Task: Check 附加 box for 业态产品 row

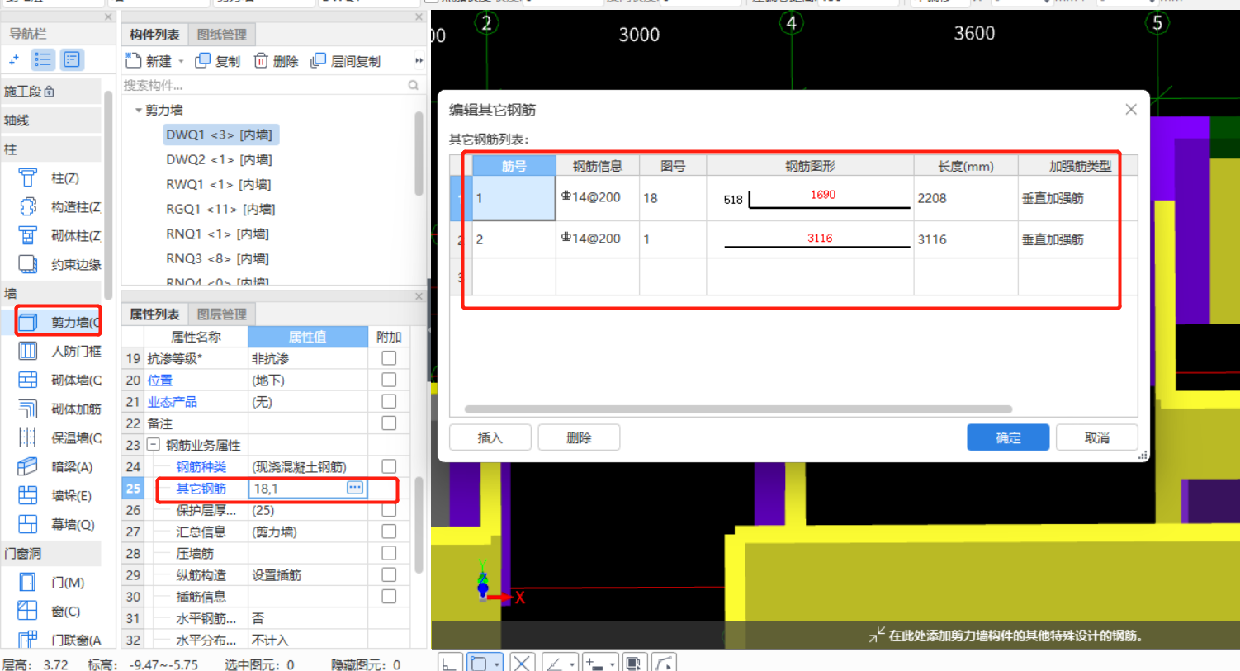Action: point(389,401)
